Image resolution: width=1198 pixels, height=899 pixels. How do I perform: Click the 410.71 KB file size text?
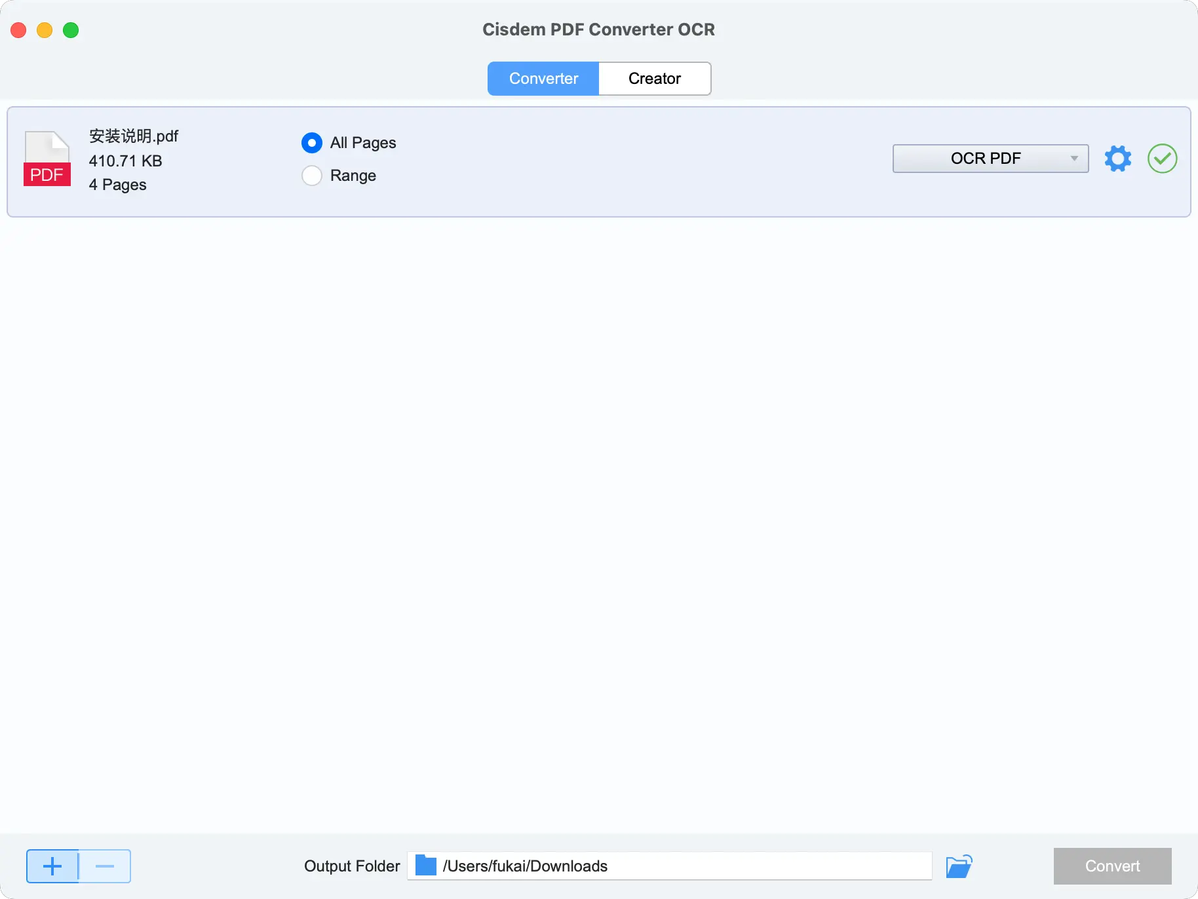[x=125, y=161]
